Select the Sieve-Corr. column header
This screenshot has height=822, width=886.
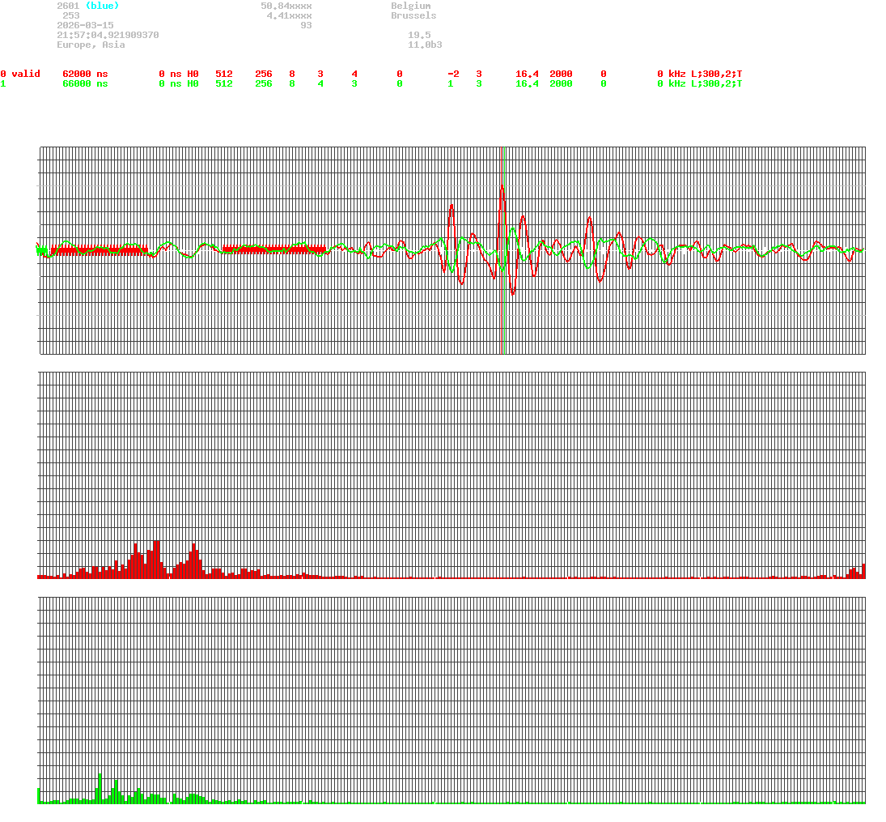pyautogui.click(x=76, y=64)
